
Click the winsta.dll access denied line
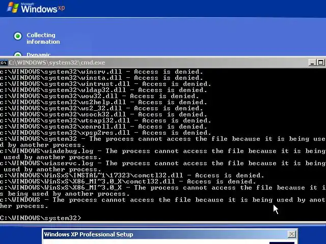(101, 78)
